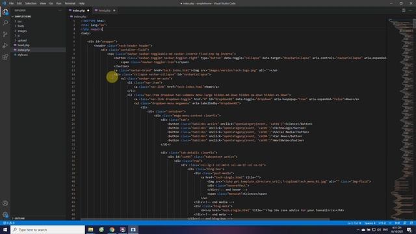The image size is (416, 234).
Task: Change Spaces: 4 indentation setting
Action: point(370,223)
